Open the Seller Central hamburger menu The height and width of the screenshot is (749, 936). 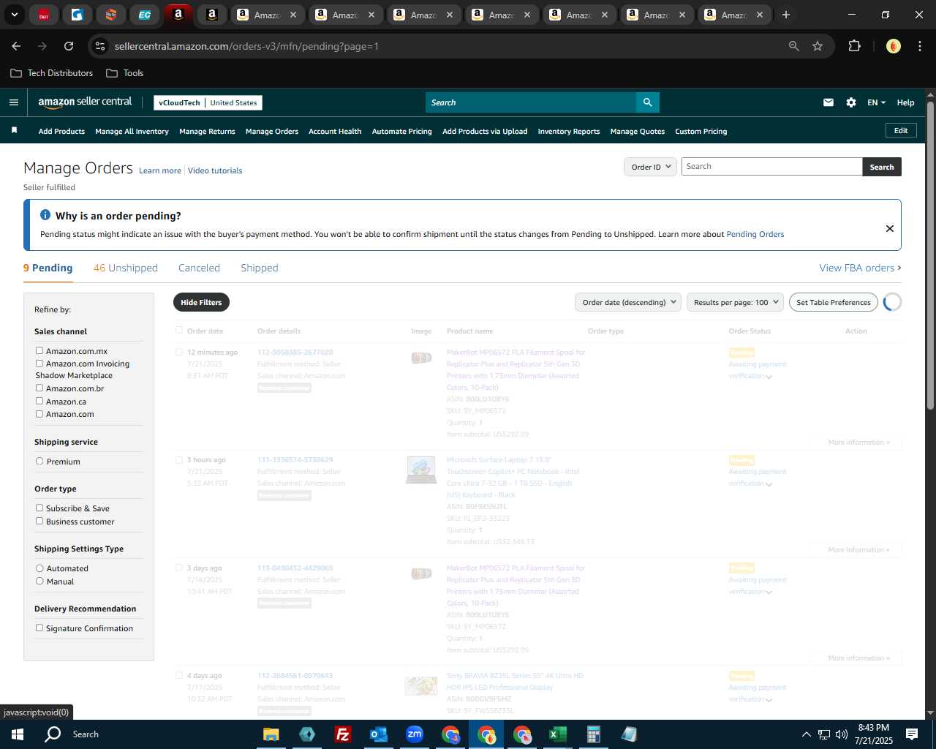[x=13, y=102]
